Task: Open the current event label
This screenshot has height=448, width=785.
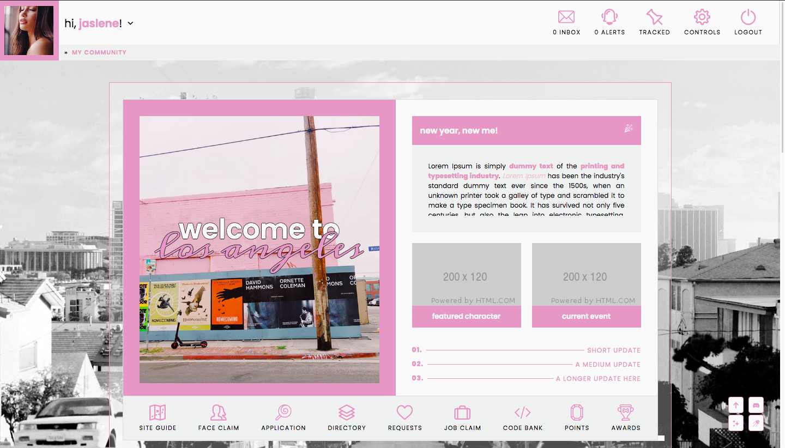Action: pyautogui.click(x=587, y=316)
